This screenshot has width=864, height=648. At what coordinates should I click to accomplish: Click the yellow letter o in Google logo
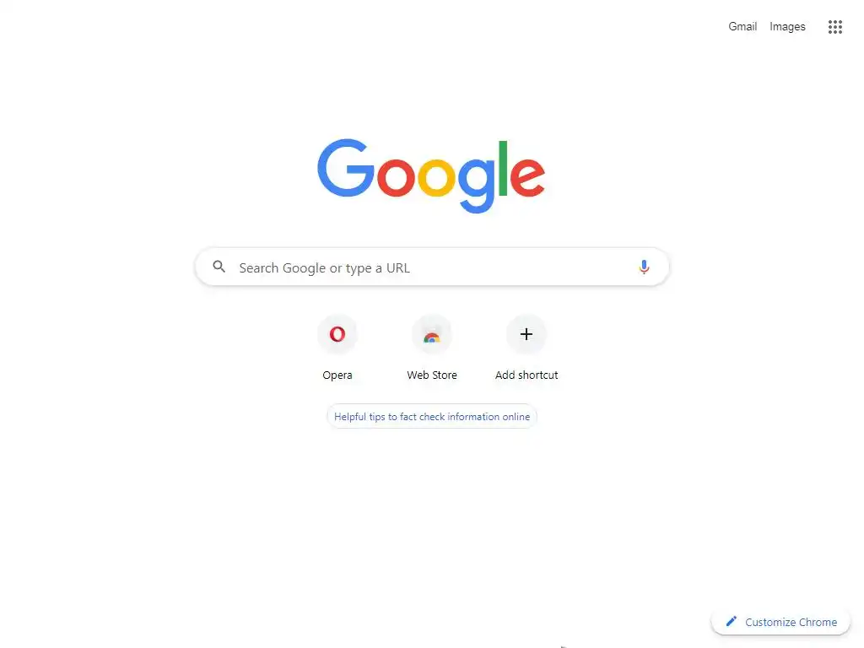436,176
